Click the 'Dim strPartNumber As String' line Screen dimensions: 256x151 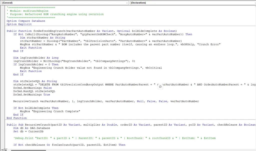click(42, 38)
